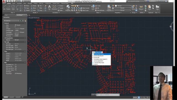Expand the Properties ribbon panel
The height and width of the screenshot is (100, 177).
click(118, 12)
